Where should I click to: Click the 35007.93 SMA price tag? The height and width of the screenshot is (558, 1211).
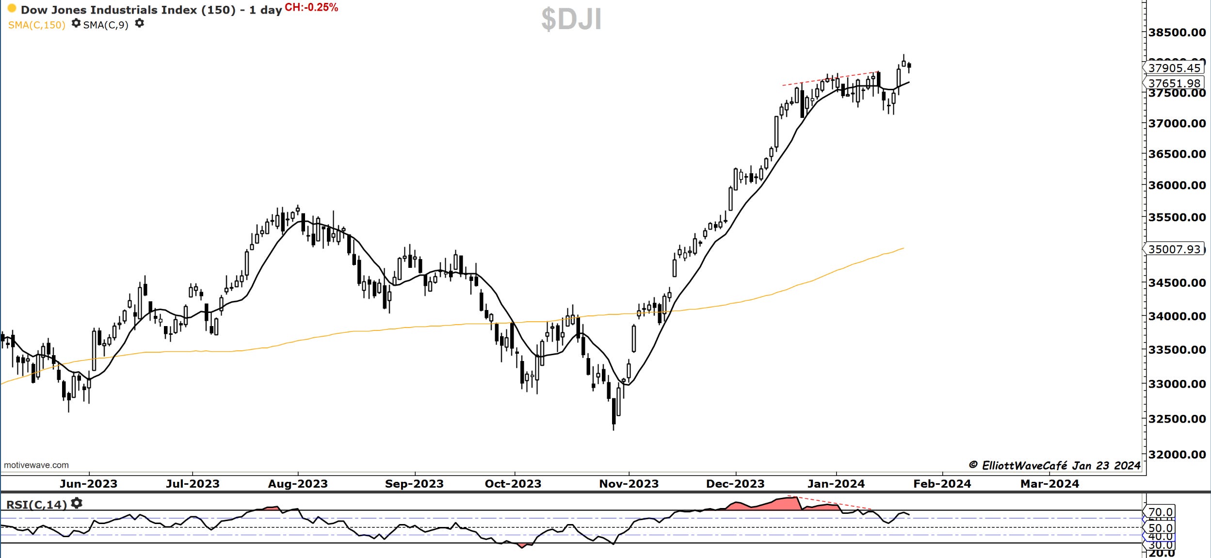[x=1174, y=249]
